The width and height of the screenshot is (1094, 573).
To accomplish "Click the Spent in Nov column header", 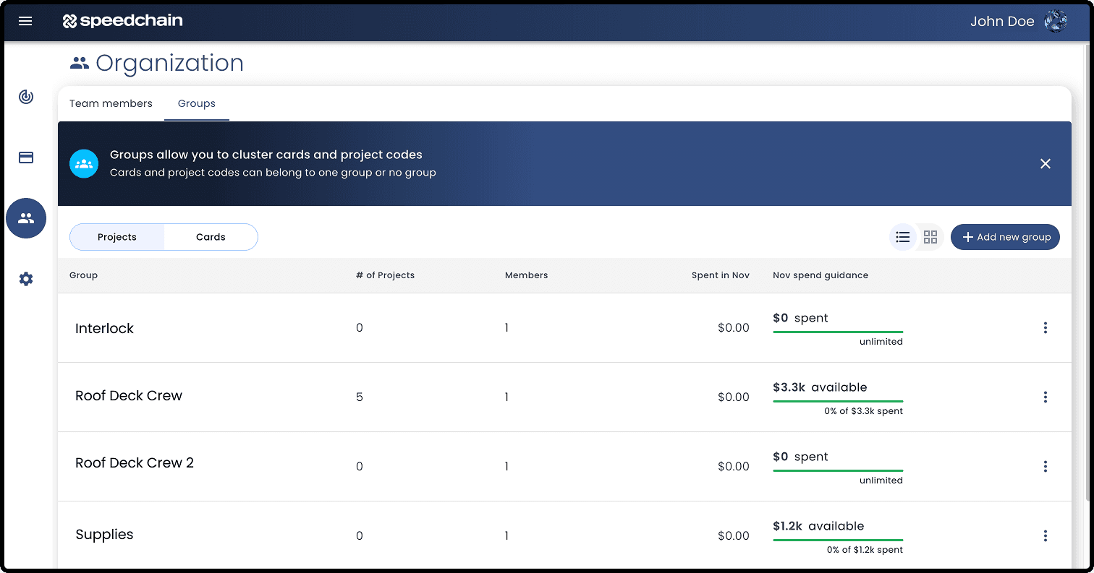I will tap(720, 275).
